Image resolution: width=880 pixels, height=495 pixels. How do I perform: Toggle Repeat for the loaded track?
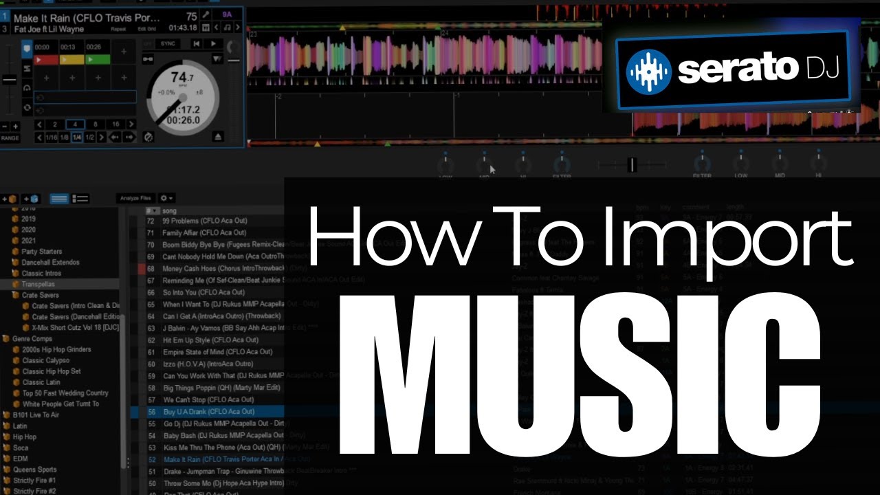click(118, 29)
